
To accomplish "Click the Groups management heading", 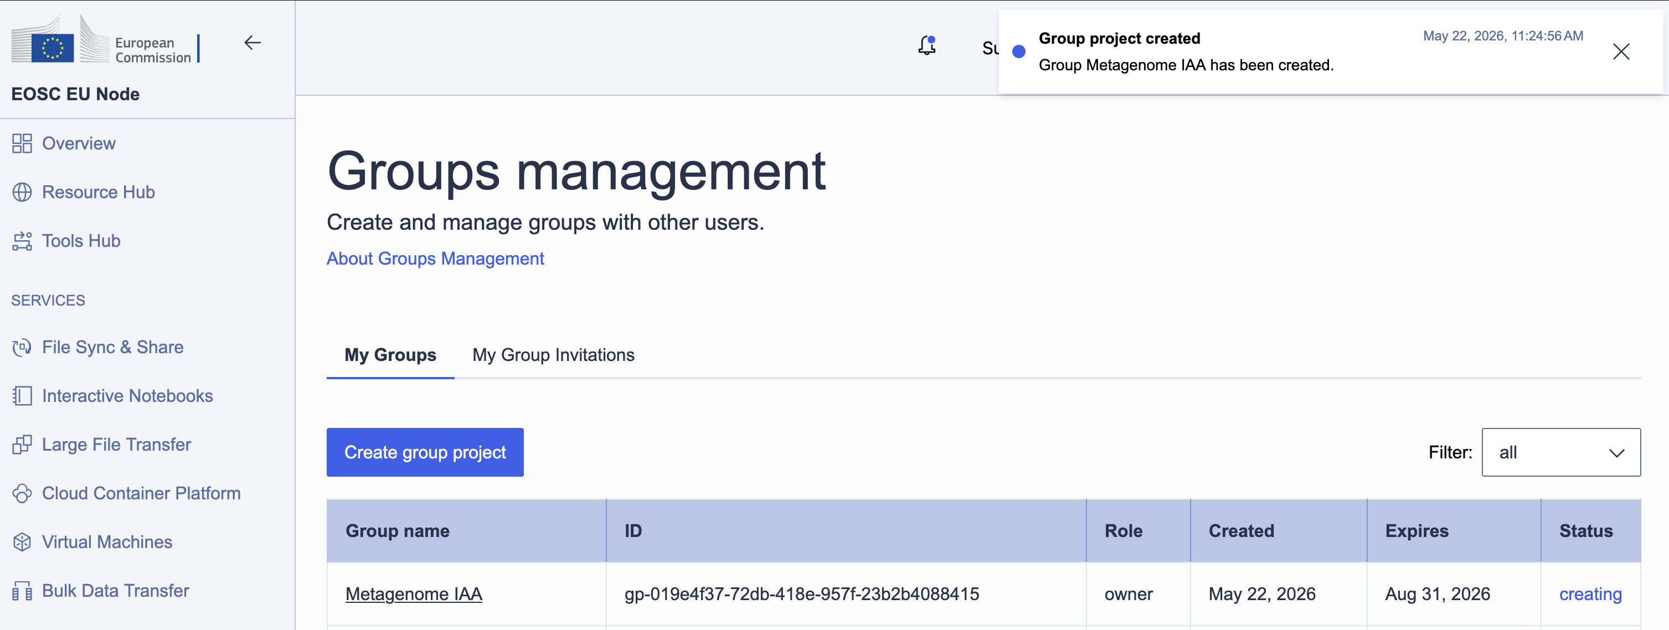I will pyautogui.click(x=576, y=171).
